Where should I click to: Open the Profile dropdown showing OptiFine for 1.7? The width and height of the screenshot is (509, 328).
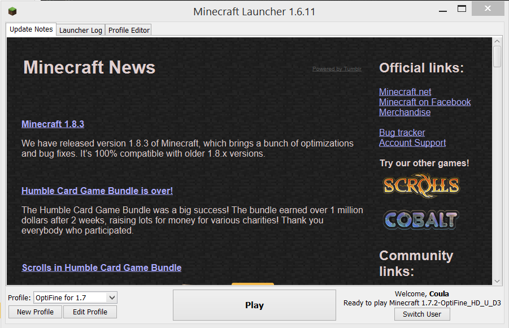click(75, 298)
